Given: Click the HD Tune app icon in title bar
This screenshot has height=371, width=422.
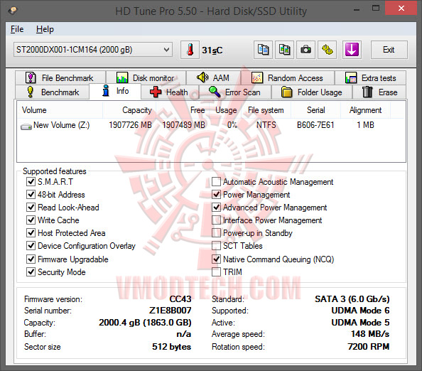Looking at the screenshot, I should [x=13, y=11].
